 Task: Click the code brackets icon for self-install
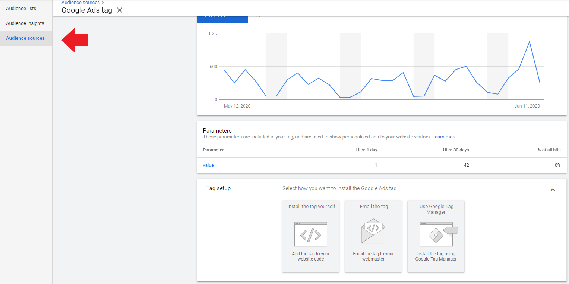pos(310,234)
